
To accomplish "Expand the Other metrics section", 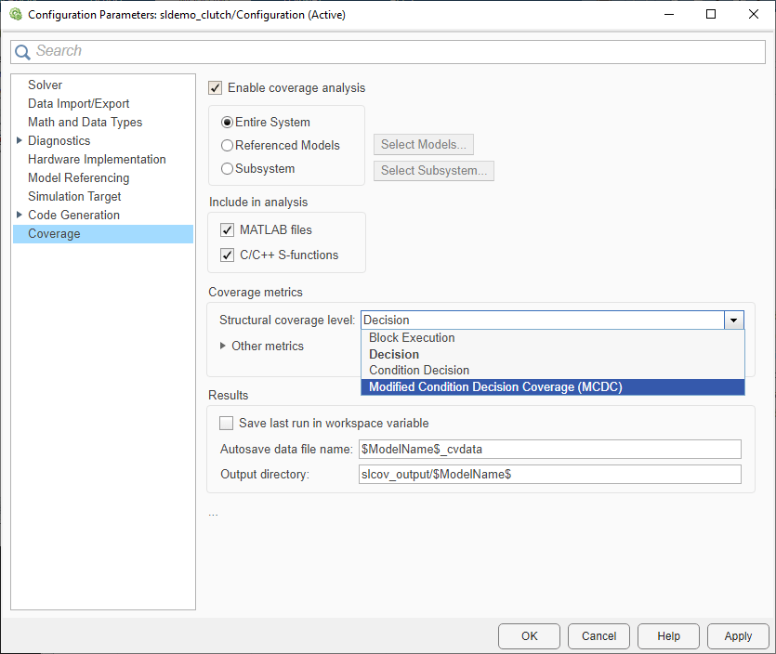I will click(223, 346).
